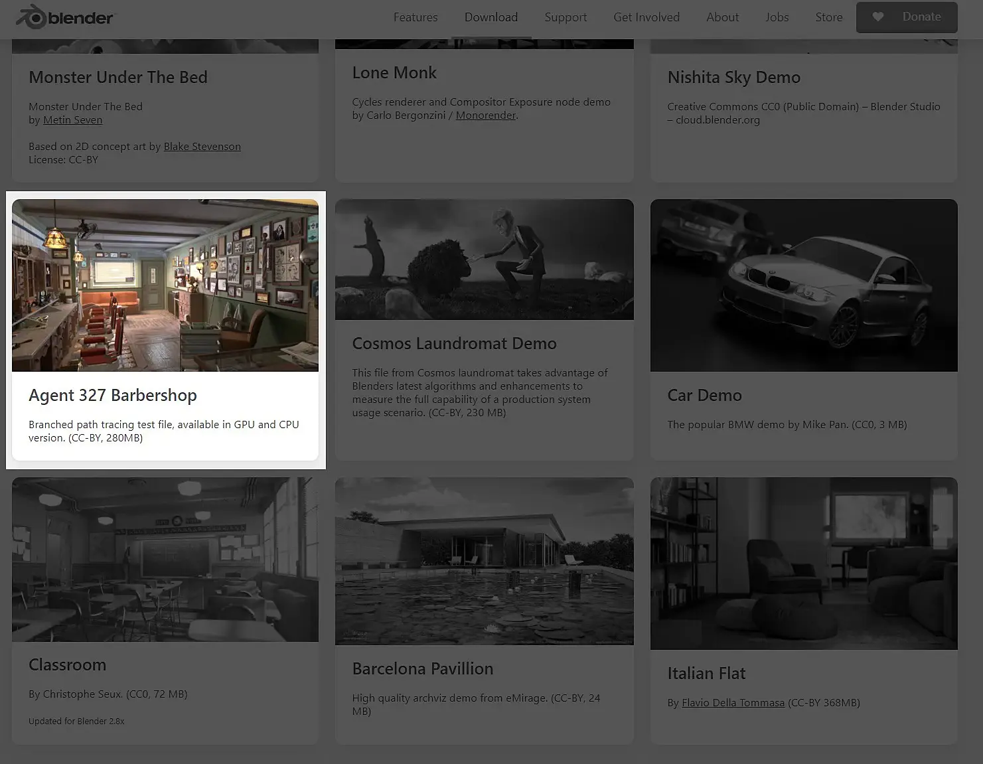Image resolution: width=983 pixels, height=764 pixels.
Task: Visit the About page
Action: (722, 17)
